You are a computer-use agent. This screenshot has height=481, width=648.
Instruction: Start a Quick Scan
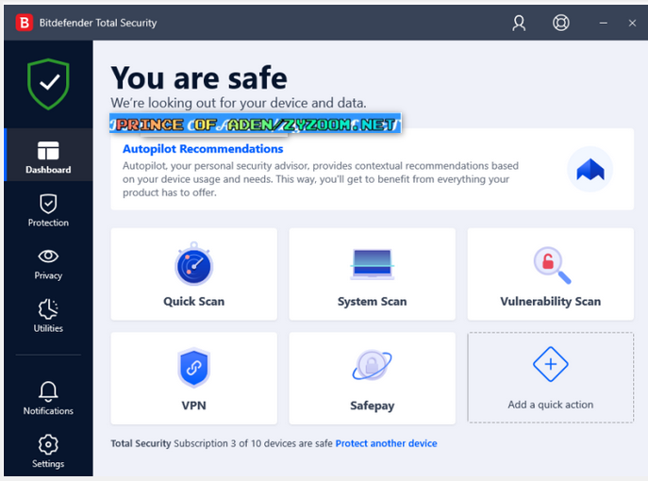pos(193,274)
